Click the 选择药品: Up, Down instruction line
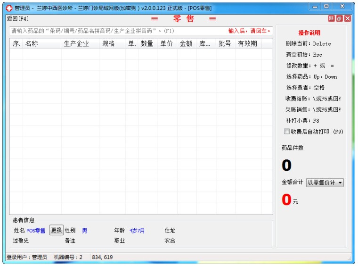The height and width of the screenshot is (266, 358). [x=312, y=76]
